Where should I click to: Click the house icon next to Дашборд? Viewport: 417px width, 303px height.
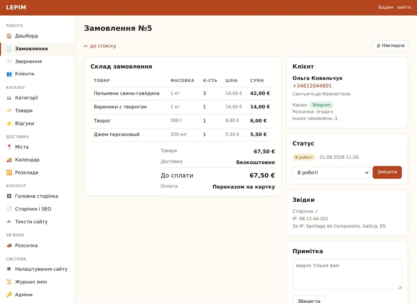[9, 36]
